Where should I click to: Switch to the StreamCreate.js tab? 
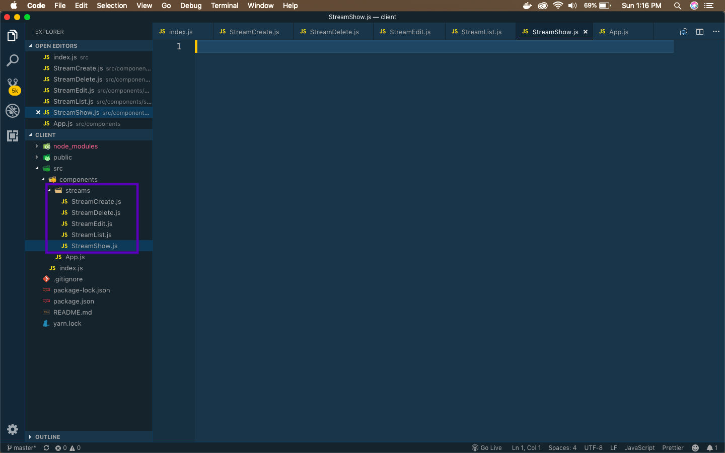[253, 32]
